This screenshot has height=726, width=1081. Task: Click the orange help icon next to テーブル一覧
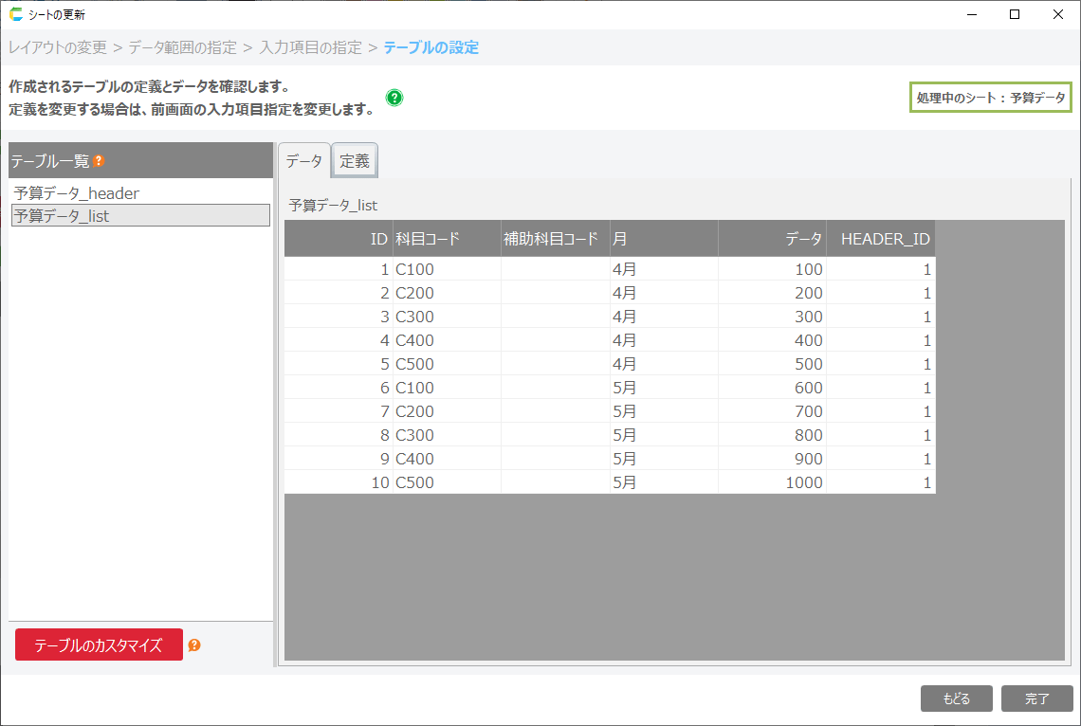tap(99, 161)
